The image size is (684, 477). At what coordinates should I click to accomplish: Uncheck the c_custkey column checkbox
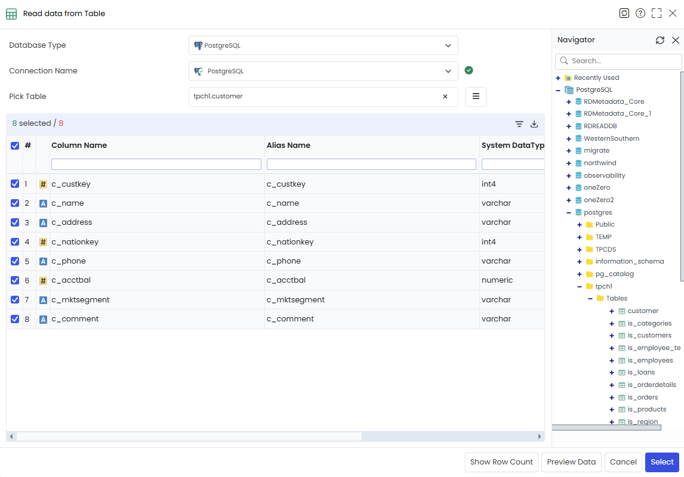coord(15,184)
